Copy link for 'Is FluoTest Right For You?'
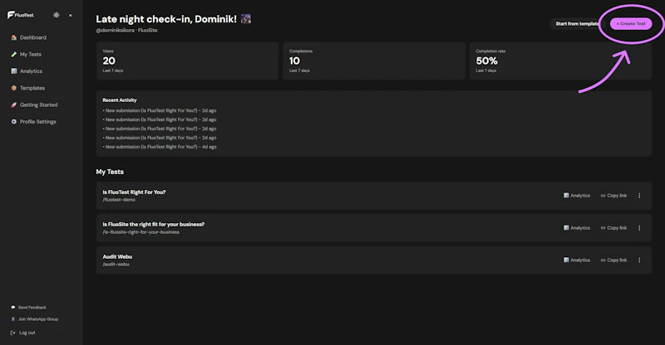Screen dimensions: 665x345 tap(613, 196)
